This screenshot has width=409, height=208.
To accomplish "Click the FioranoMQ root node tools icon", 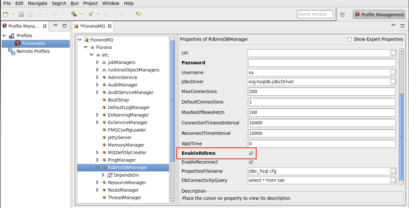I will [86, 40].
